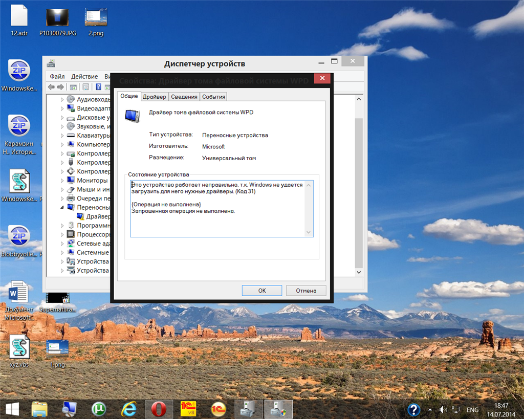
Task: Open the P1030079.JPG desktop image
Action: [57, 20]
